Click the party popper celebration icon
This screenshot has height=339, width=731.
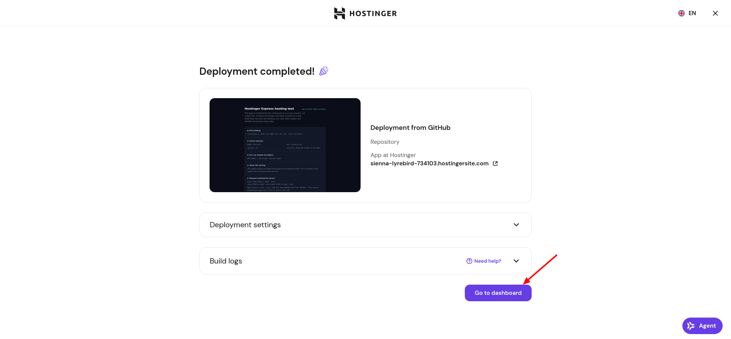pos(324,71)
